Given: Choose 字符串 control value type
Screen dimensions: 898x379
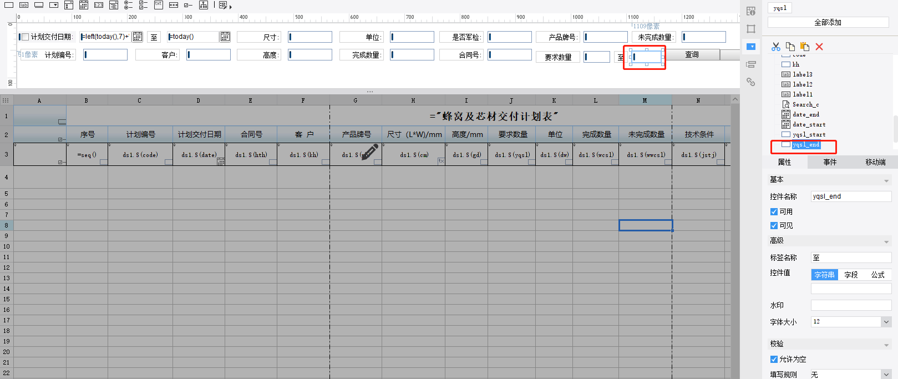Looking at the screenshot, I should (x=824, y=275).
